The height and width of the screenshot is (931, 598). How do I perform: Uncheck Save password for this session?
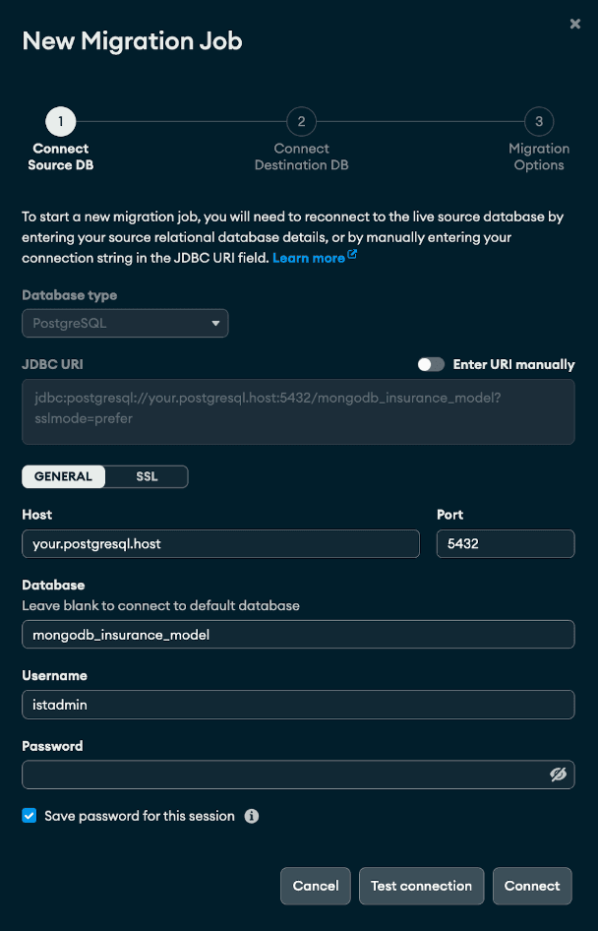pos(30,816)
